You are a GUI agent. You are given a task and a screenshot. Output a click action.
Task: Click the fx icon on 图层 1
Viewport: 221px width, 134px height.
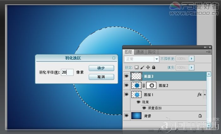tap(200, 94)
